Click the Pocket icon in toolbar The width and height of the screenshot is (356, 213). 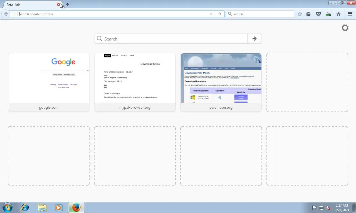[x=318, y=14]
